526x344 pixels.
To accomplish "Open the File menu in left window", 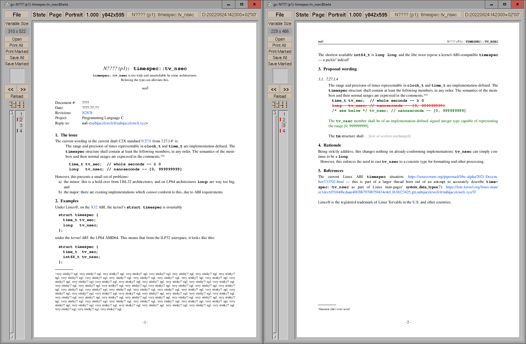I will 17,15.
